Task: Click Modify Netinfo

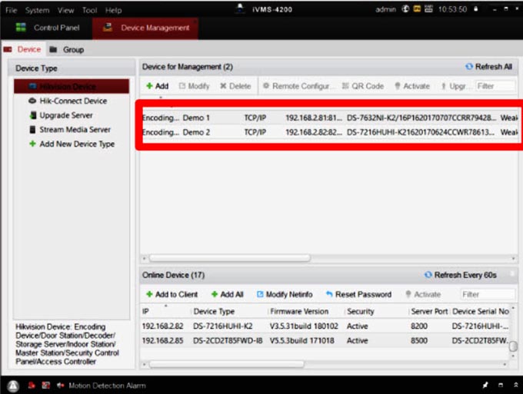Action: point(285,294)
